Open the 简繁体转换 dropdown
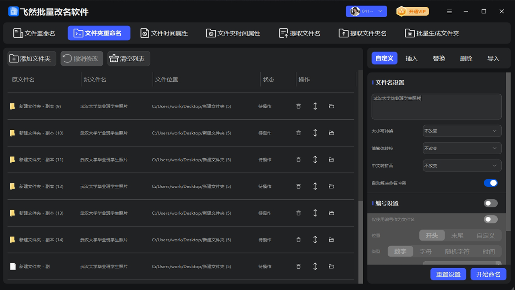 (462, 148)
